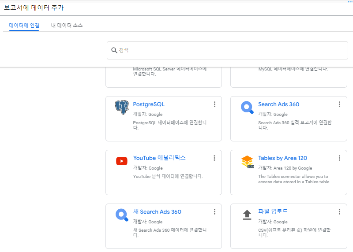353x252 pixels.
Task: Focus the 검색 search input field
Action: (x=227, y=50)
